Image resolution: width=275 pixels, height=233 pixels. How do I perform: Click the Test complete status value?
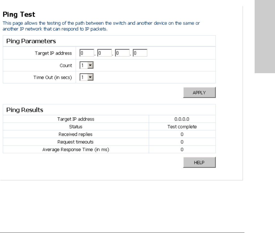(182, 127)
